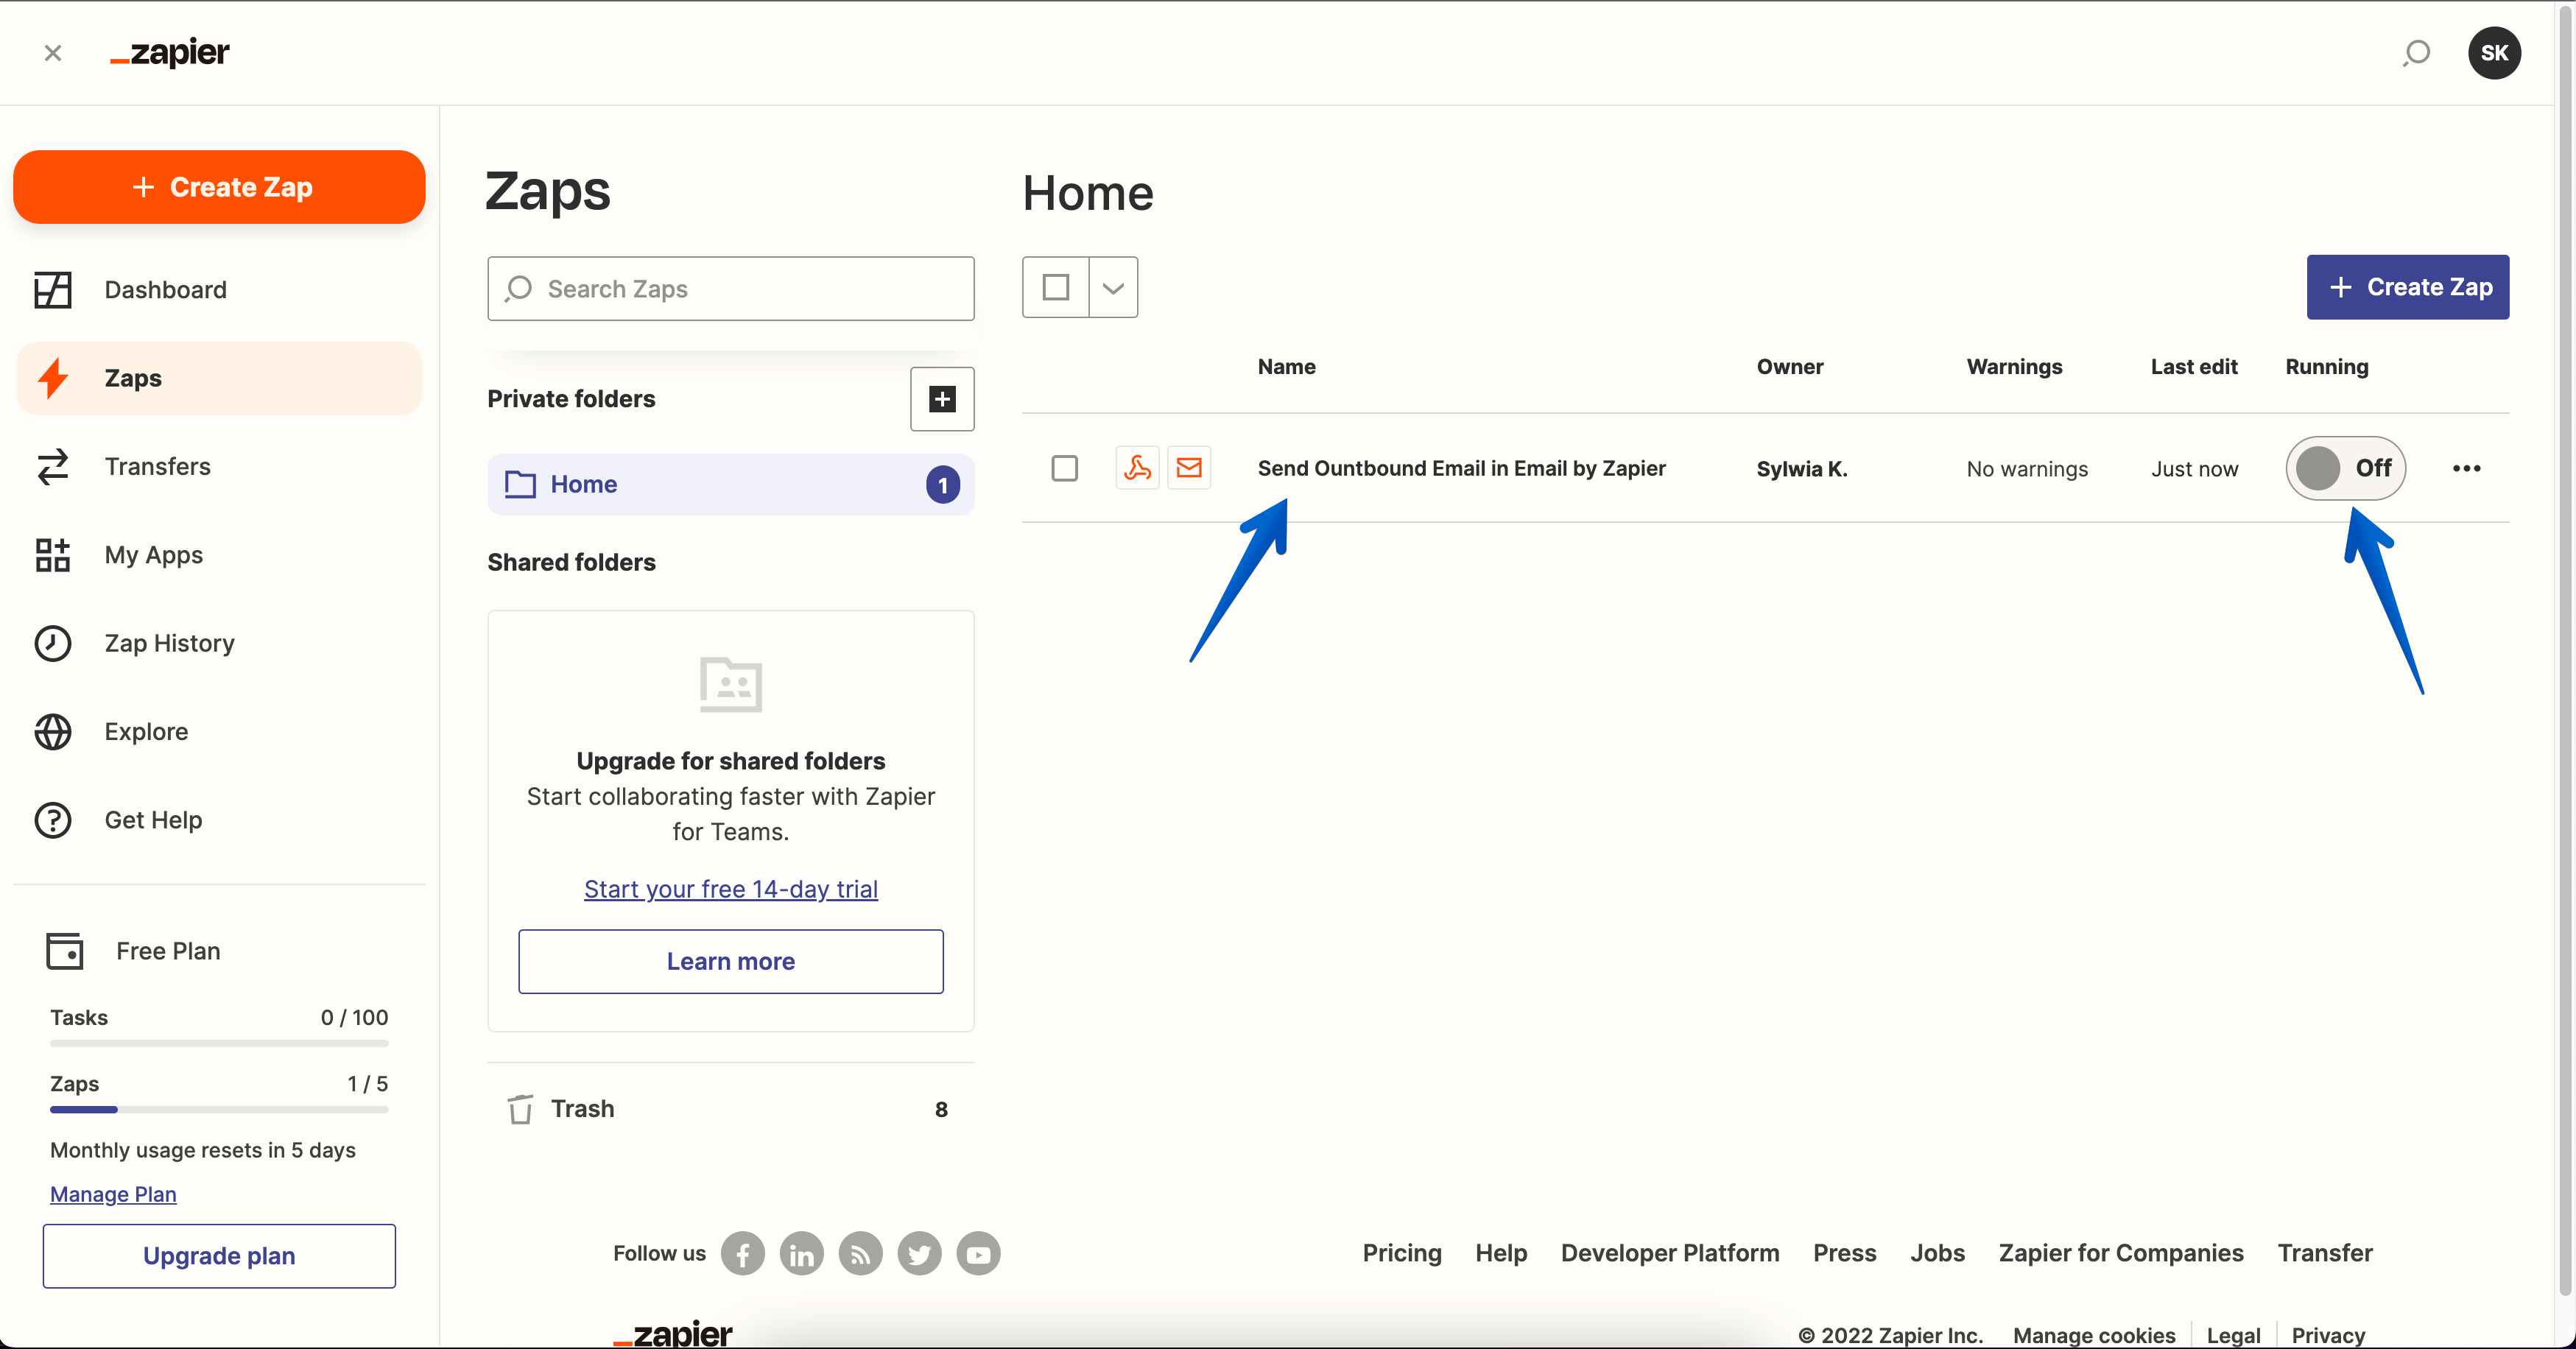Click the Trash bin icon
Image resolution: width=2576 pixels, height=1349 pixels.
point(520,1109)
